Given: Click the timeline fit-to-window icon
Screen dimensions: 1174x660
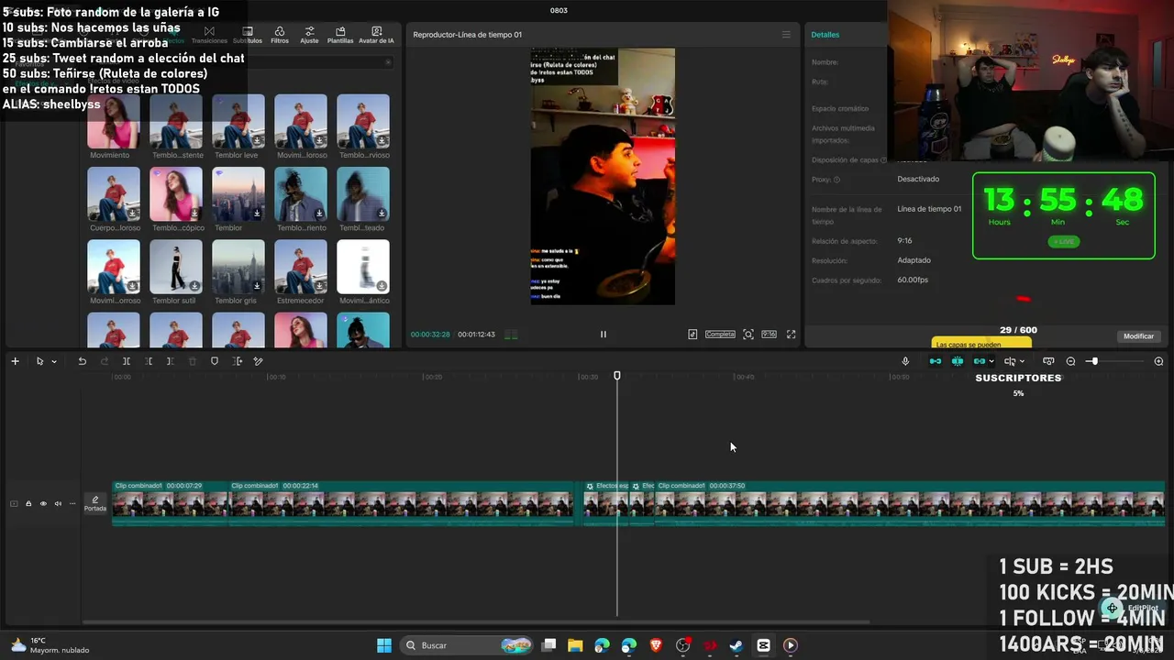Looking at the screenshot, I should point(1048,361).
